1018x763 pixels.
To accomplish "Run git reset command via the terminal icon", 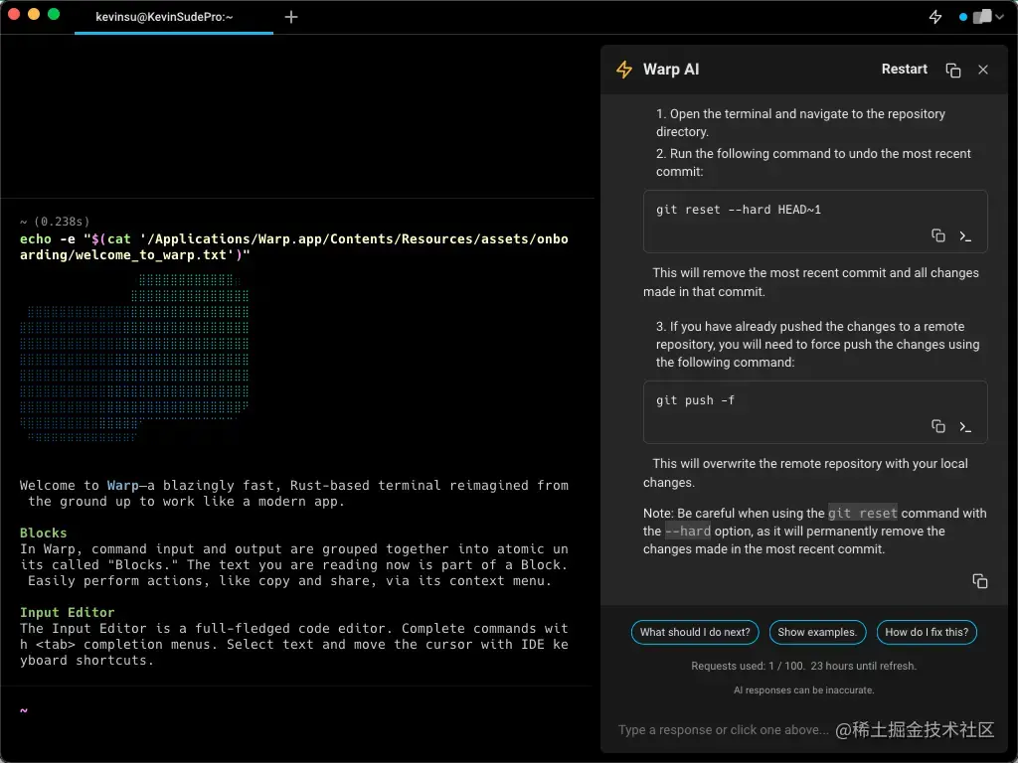I will (x=964, y=235).
